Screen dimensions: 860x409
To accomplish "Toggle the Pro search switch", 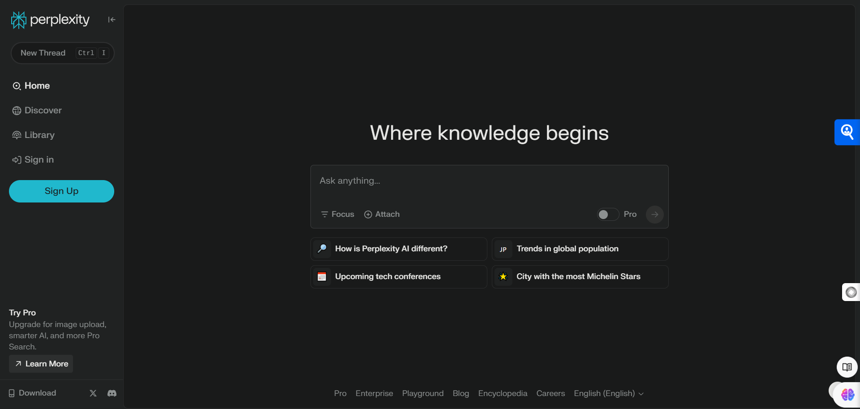I will (608, 215).
